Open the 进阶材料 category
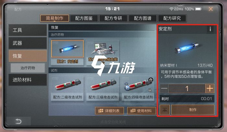The image size is (227, 132). click(28, 80)
